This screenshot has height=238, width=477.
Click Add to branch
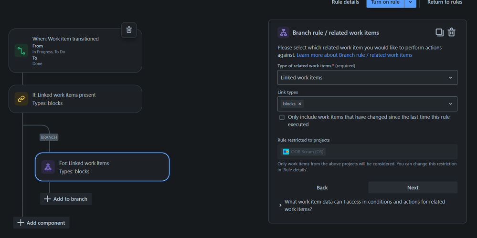66,199
